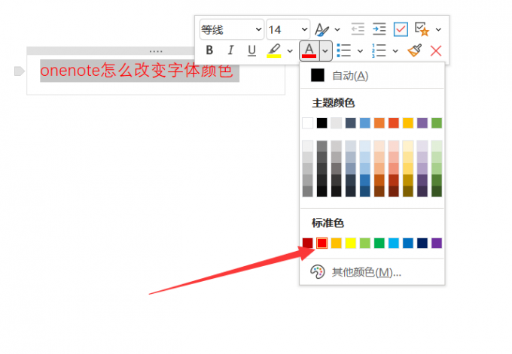Select lightest orange tint in theme column
512x354 pixels.
click(379, 146)
